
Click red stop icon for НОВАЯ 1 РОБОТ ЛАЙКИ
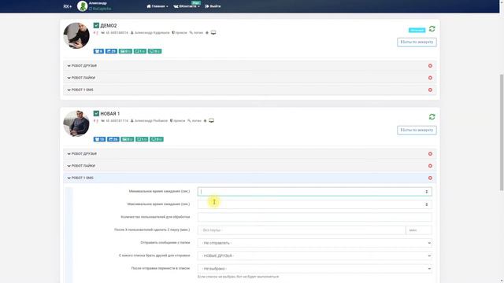(430, 166)
